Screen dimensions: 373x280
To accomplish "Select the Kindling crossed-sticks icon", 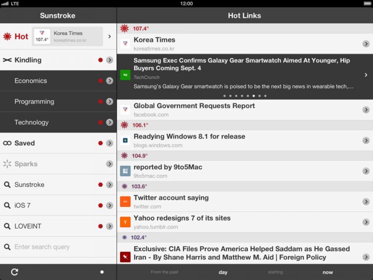I will (7, 60).
